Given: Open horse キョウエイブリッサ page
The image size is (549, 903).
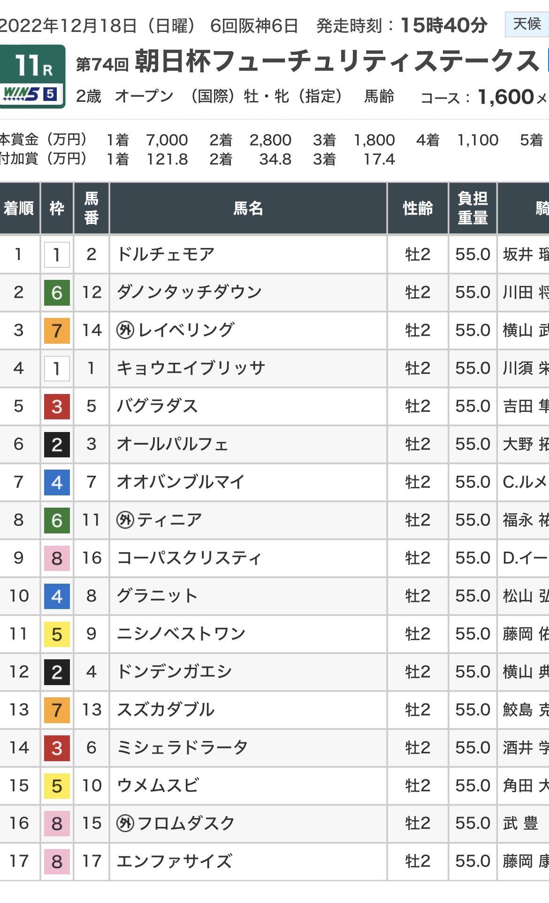Looking at the screenshot, I should pos(191,368).
